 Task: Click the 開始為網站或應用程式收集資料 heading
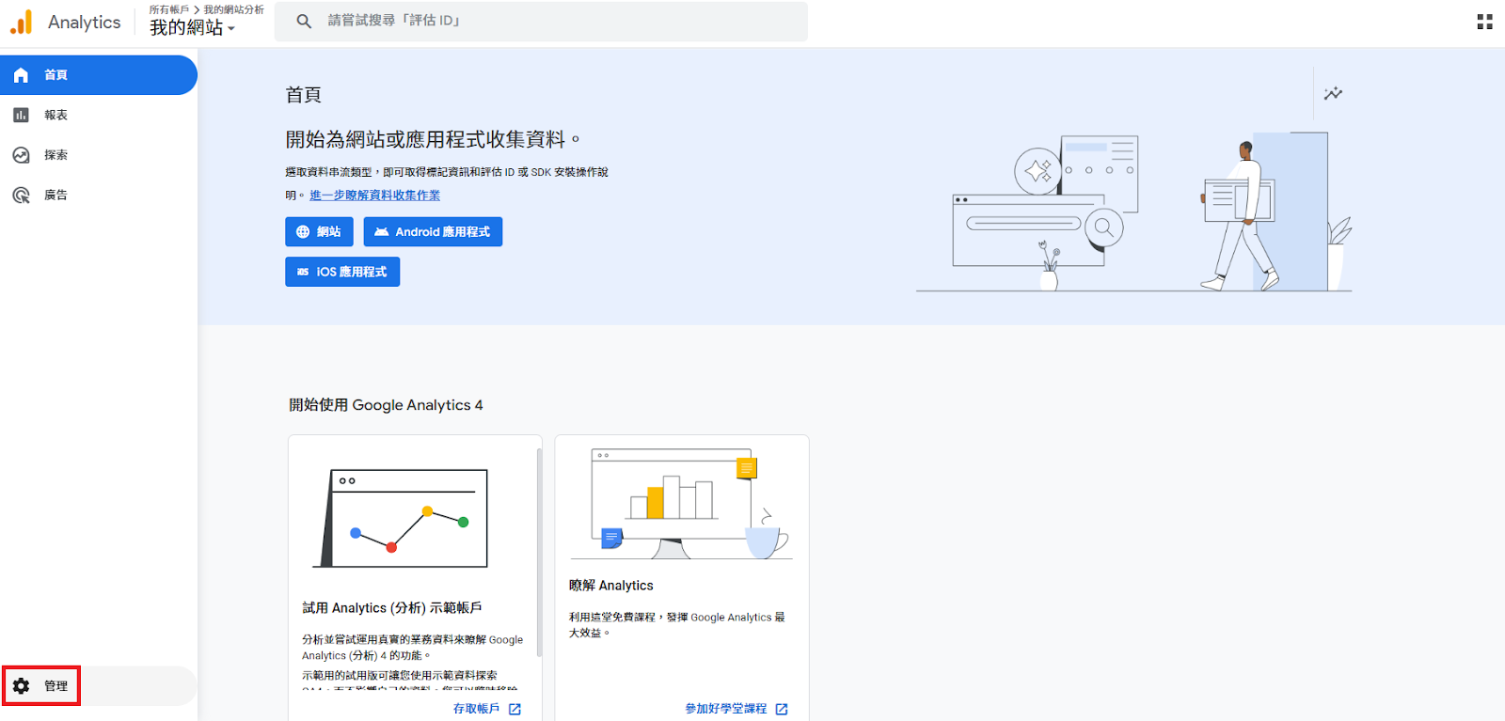(x=433, y=139)
